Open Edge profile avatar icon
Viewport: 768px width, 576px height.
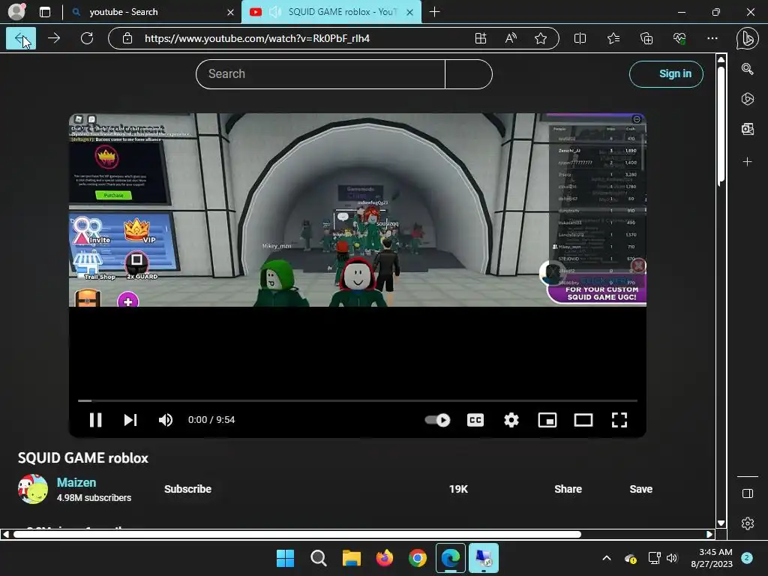coord(16,12)
